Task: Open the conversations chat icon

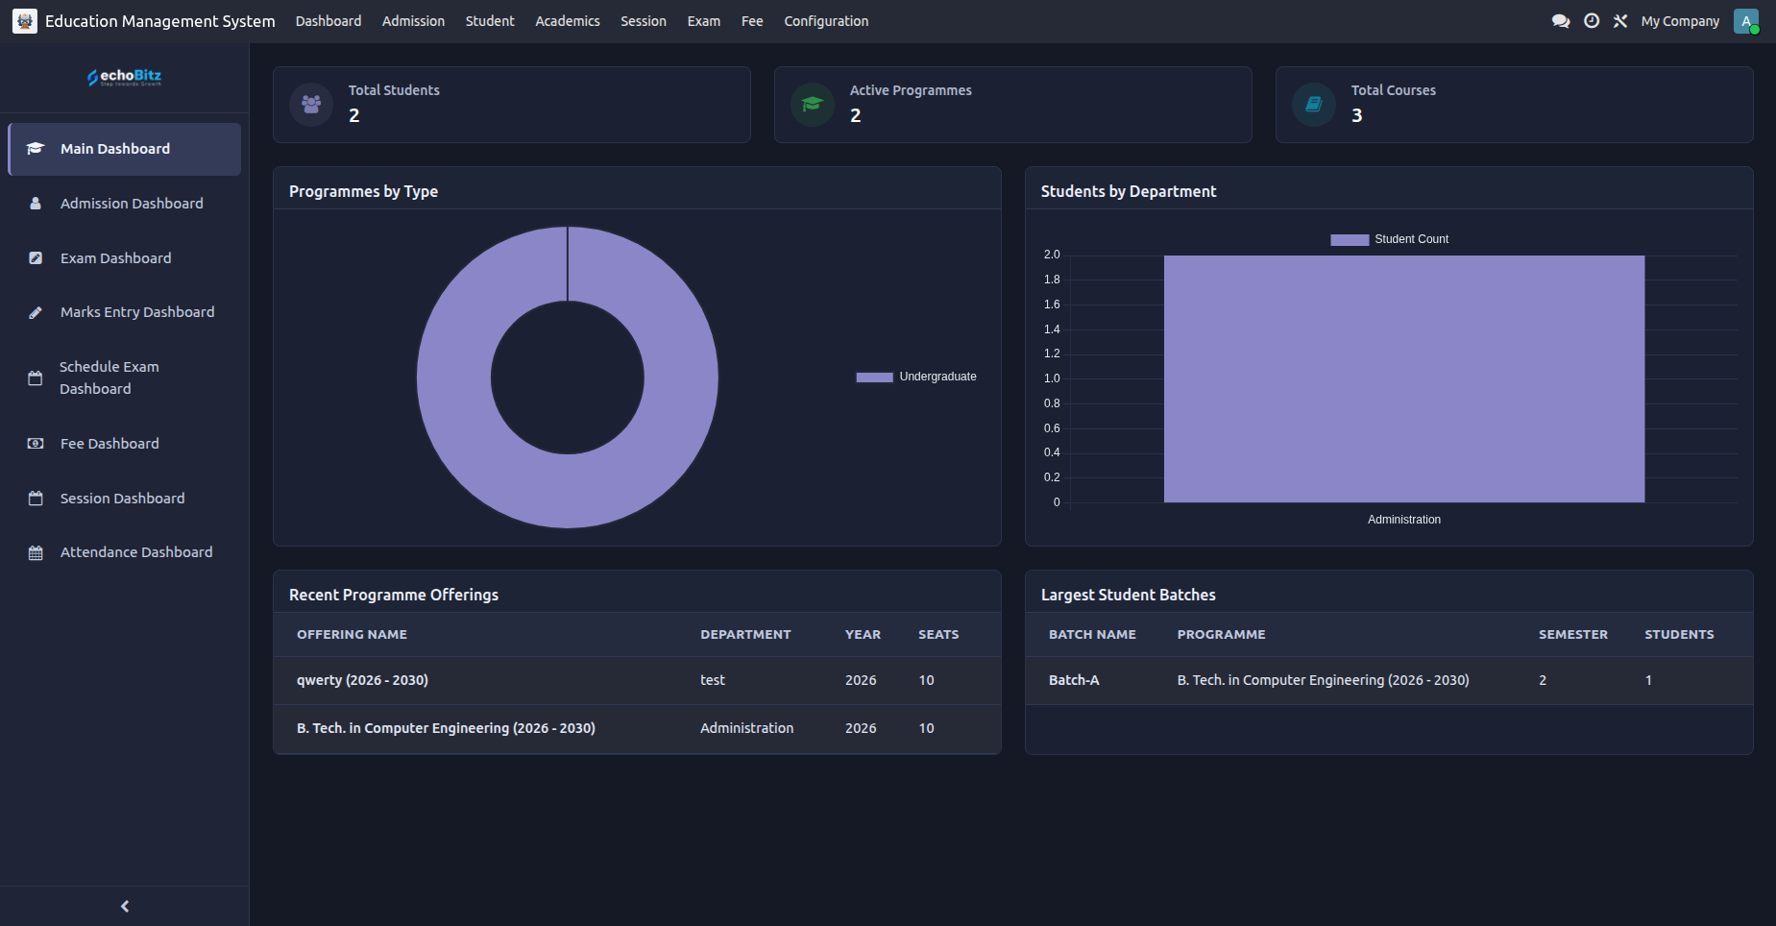Action: point(1561,21)
